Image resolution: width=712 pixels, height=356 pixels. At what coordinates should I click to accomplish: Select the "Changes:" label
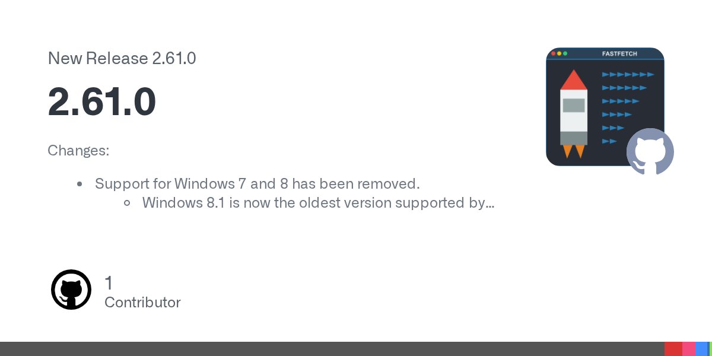pyautogui.click(x=78, y=151)
